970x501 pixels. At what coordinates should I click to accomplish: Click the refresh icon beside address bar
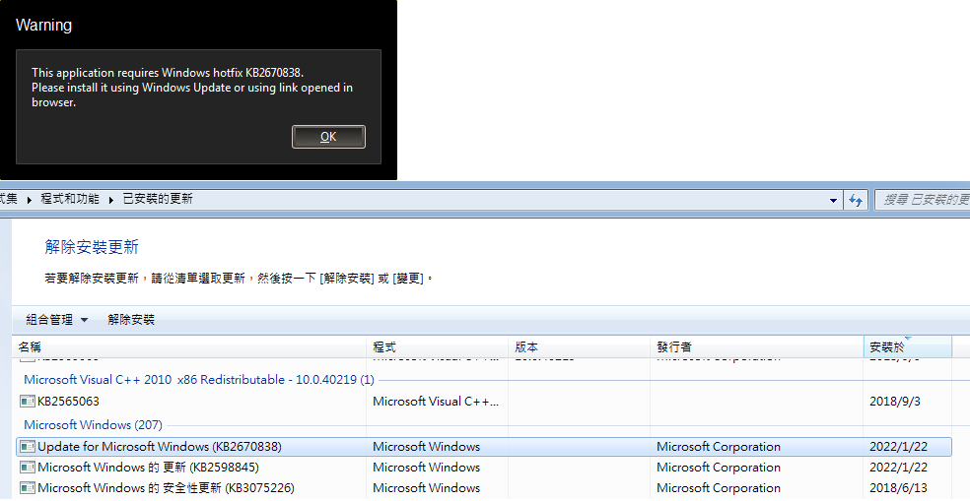click(x=856, y=200)
